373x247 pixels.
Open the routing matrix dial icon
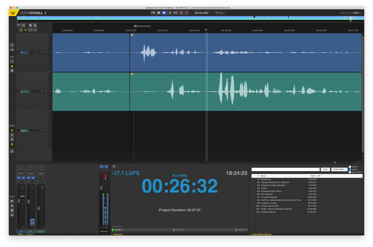(12, 151)
